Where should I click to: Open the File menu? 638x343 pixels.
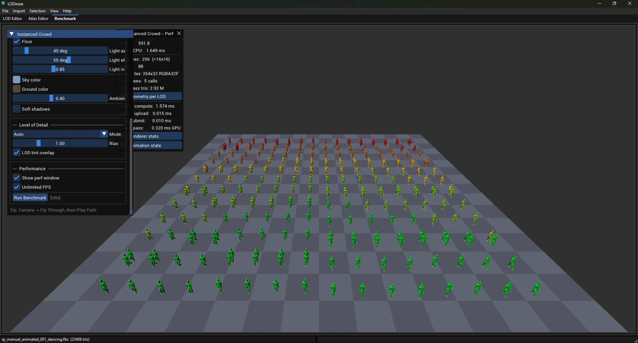[5, 11]
